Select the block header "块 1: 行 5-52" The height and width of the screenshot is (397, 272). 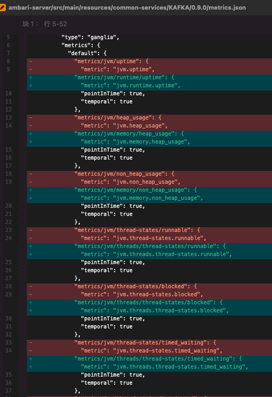45,24
